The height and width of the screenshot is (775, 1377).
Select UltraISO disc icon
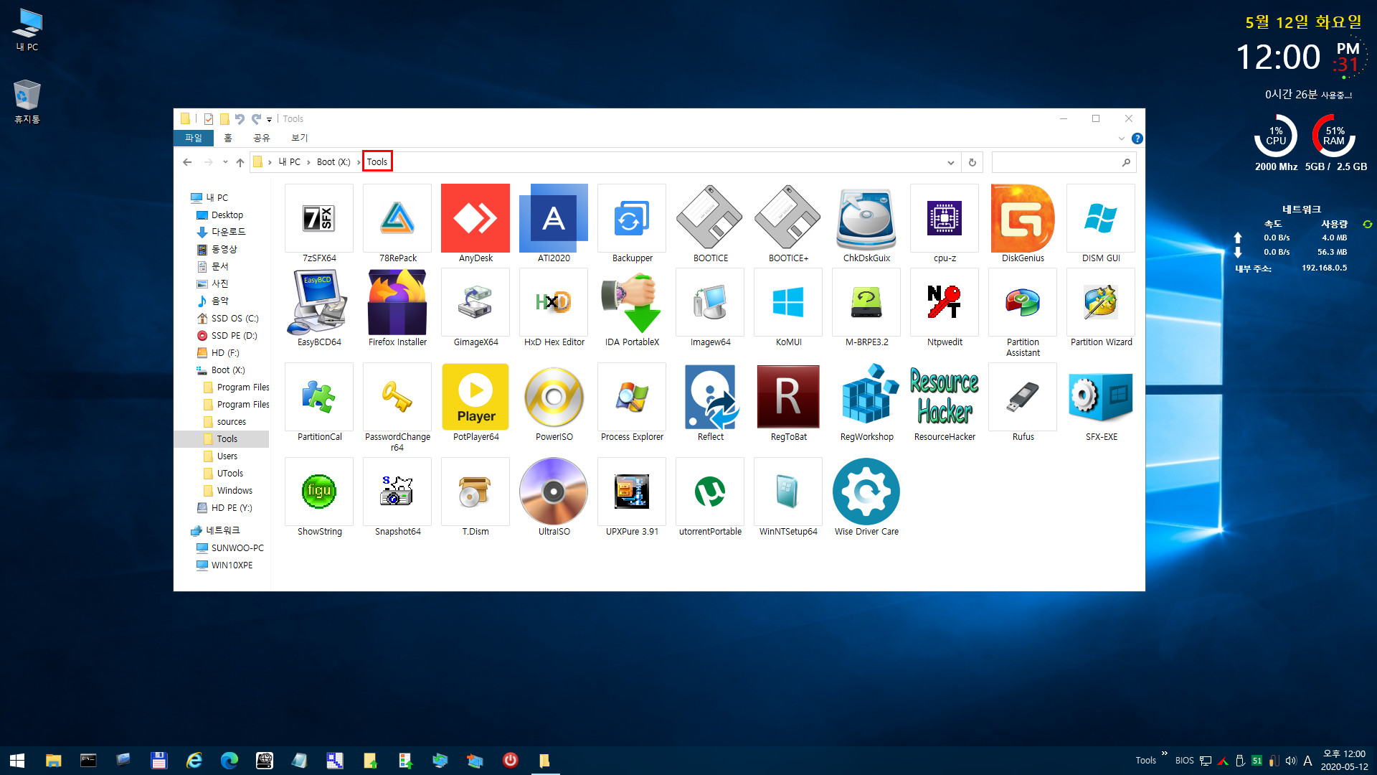pyautogui.click(x=554, y=492)
